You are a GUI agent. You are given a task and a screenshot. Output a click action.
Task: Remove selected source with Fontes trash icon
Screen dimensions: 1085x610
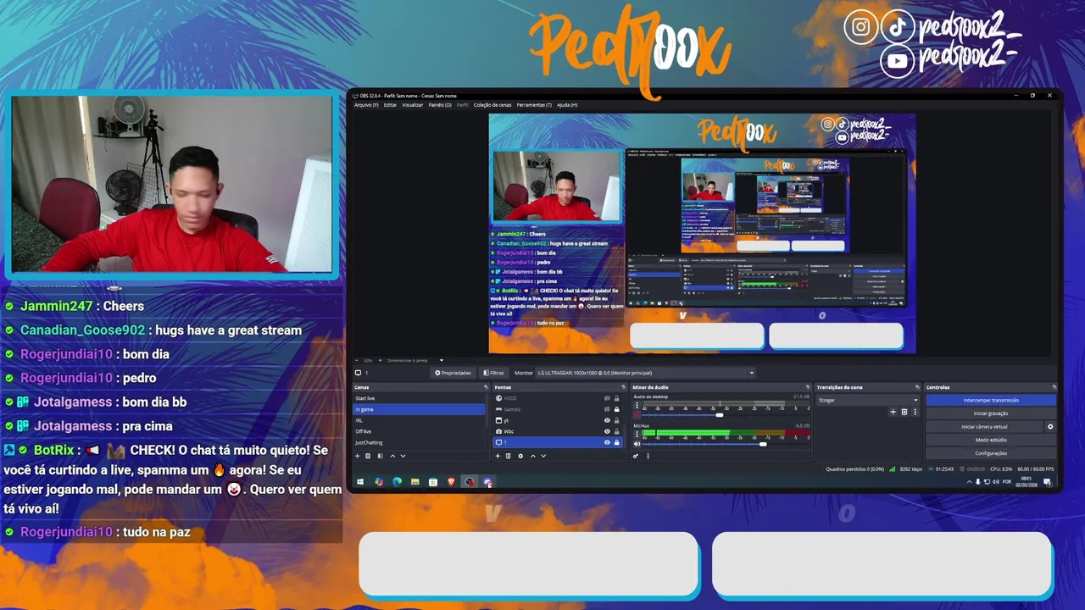[509, 456]
